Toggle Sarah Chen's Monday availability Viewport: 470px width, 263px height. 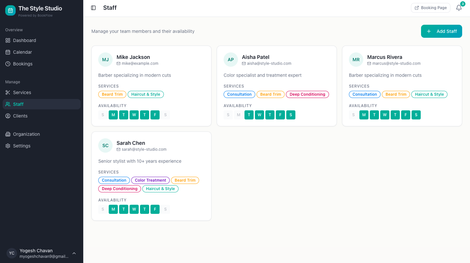pyautogui.click(x=113, y=209)
